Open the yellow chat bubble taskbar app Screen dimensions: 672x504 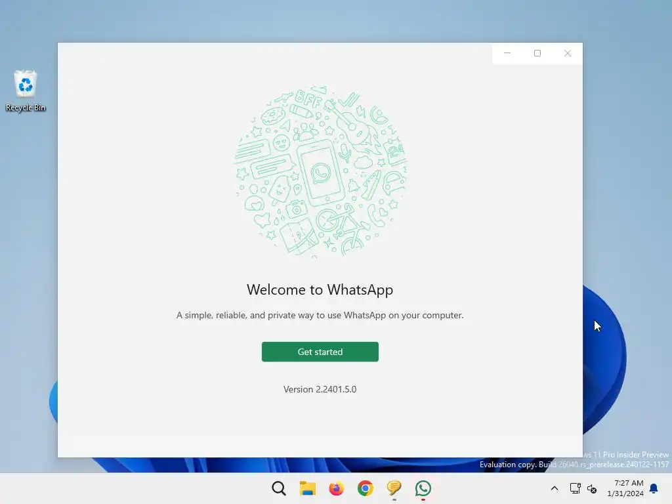pos(394,488)
